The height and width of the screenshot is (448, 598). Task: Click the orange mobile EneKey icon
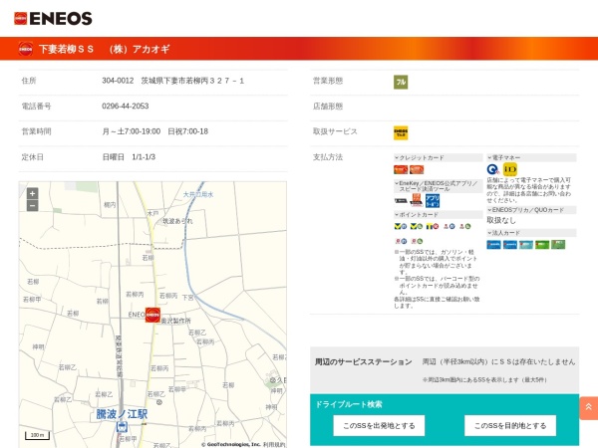[416, 200]
